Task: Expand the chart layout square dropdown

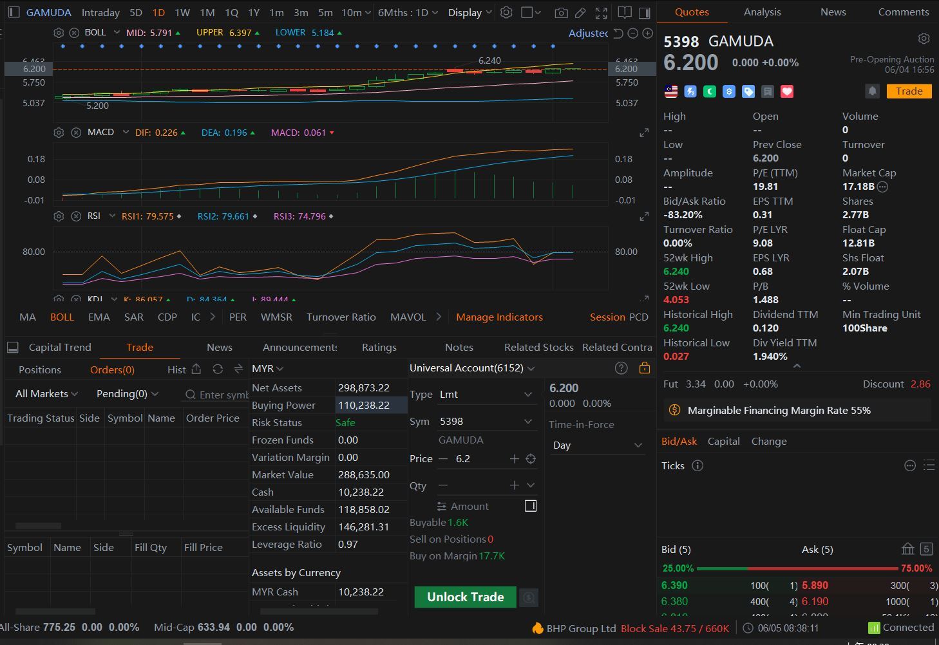Action: 531,12
